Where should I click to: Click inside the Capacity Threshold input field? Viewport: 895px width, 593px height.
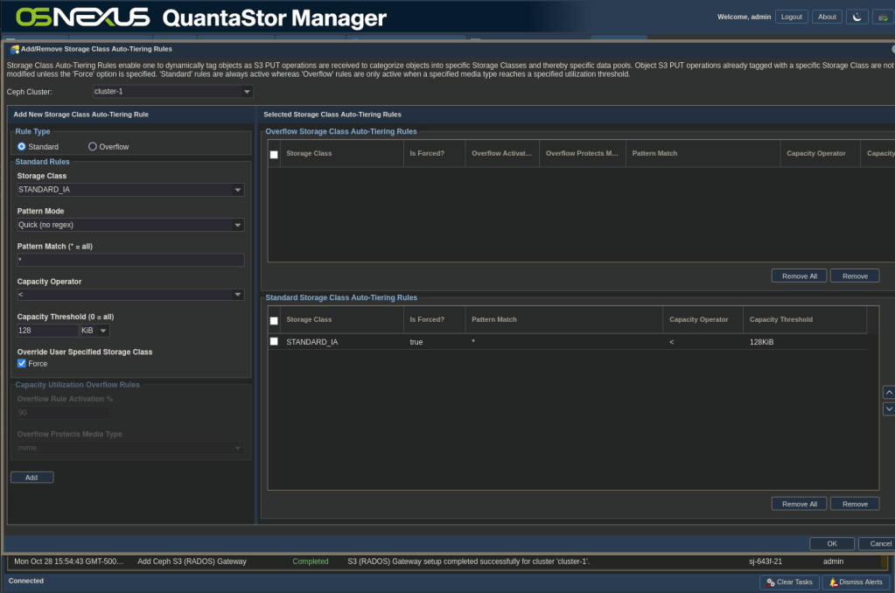pyautogui.click(x=48, y=331)
